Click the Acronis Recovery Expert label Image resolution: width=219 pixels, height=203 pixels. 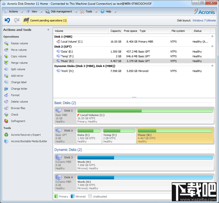tap(26, 135)
